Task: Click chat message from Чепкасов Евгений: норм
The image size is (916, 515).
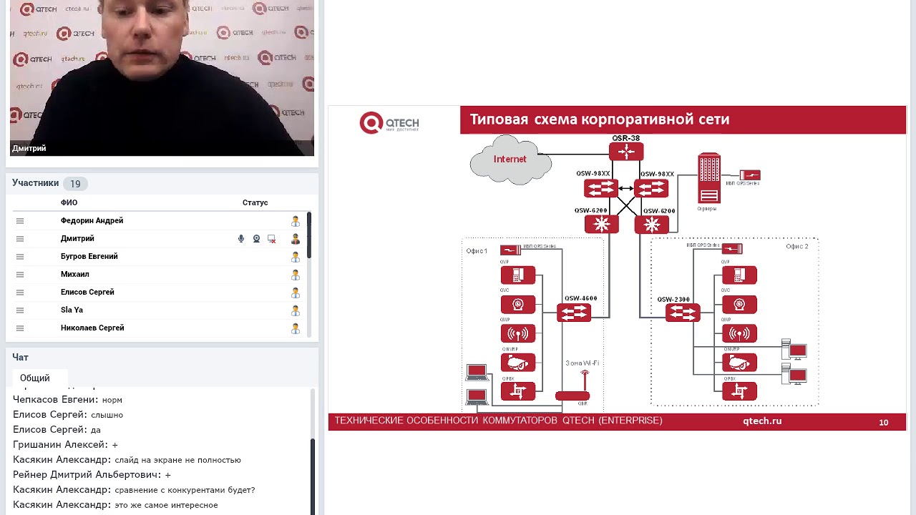Action: coord(68,400)
